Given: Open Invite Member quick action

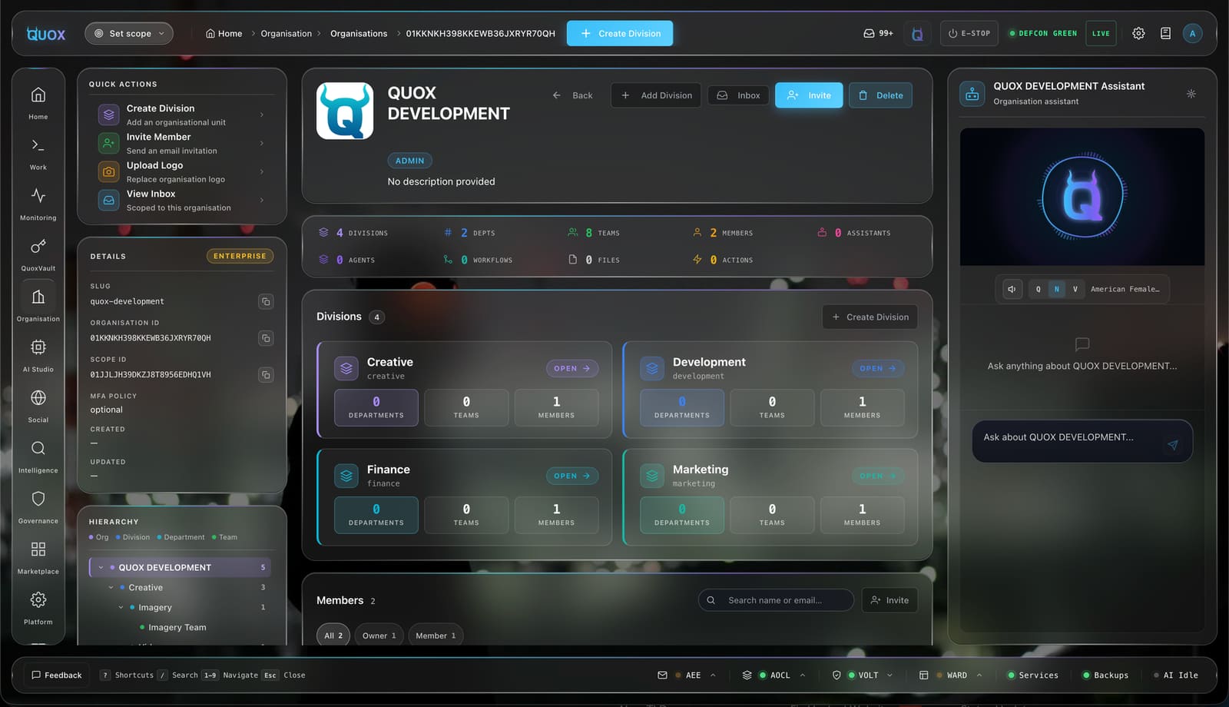Looking at the screenshot, I should (x=181, y=143).
